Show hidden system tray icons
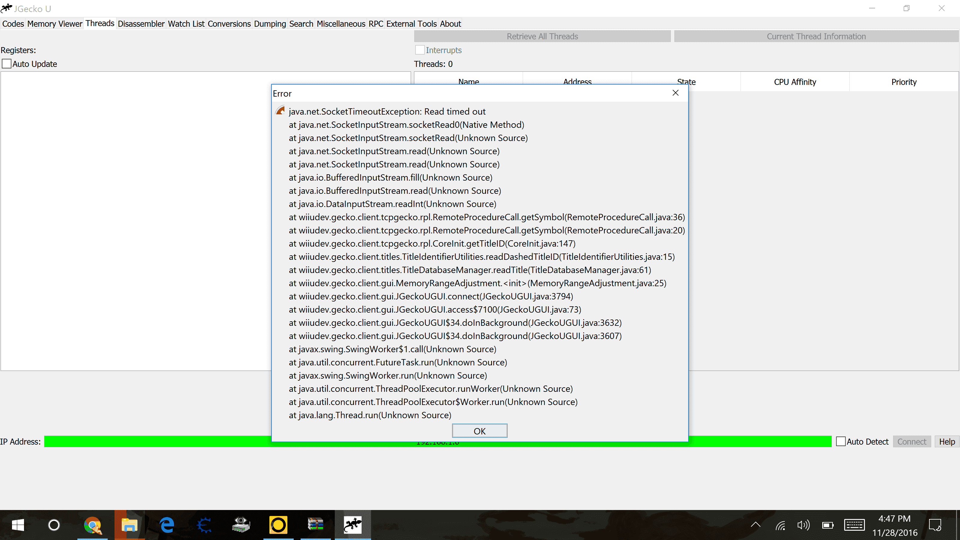Image resolution: width=960 pixels, height=540 pixels. [755, 525]
